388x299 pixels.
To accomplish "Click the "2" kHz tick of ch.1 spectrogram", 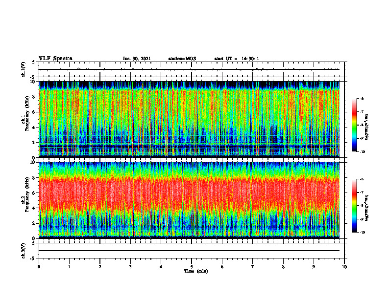I will pos(34,142).
